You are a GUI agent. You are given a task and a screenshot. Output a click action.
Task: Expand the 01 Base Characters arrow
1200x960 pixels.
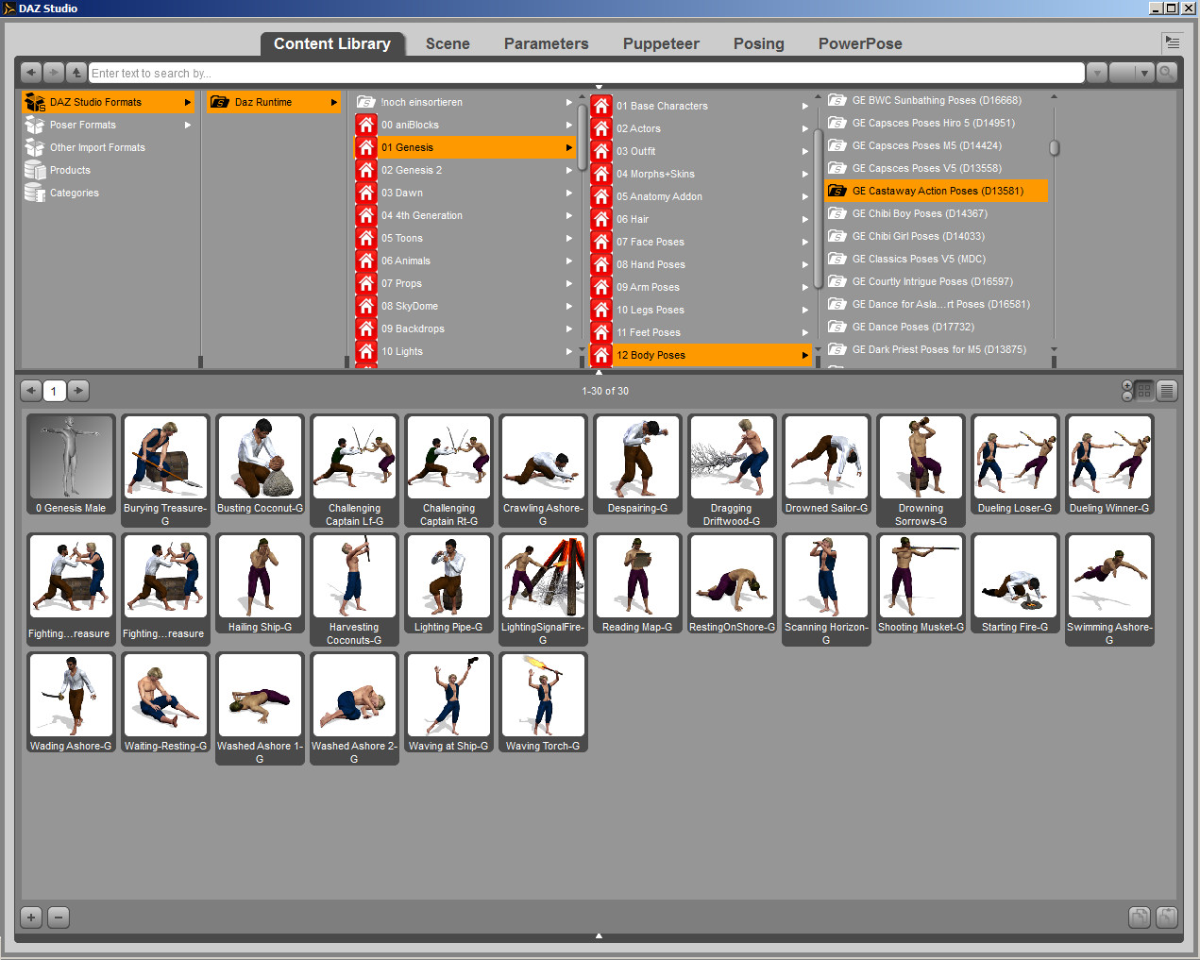coord(805,106)
